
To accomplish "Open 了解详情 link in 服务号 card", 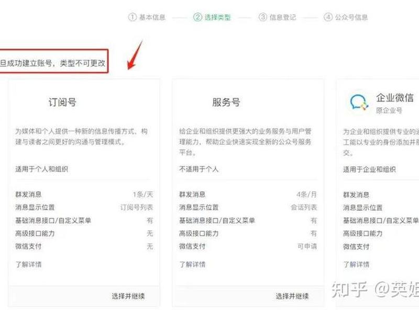I will (x=192, y=264).
